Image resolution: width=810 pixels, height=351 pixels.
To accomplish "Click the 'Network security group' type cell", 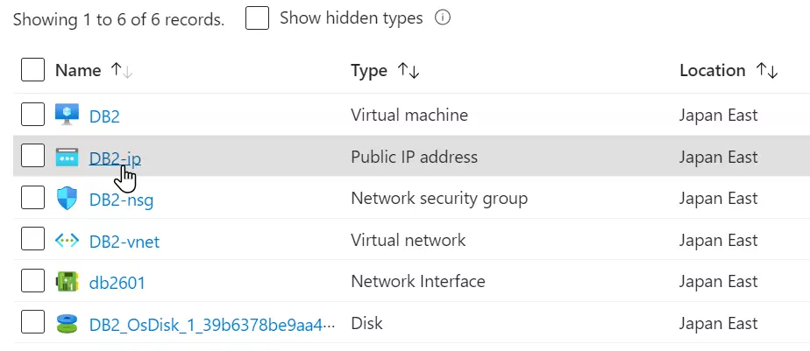I will point(439,199).
